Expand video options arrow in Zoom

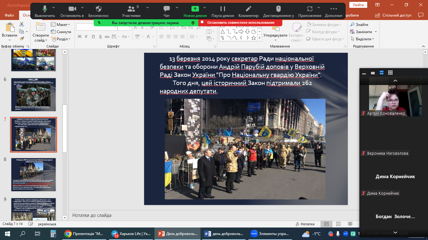click(x=82, y=7)
